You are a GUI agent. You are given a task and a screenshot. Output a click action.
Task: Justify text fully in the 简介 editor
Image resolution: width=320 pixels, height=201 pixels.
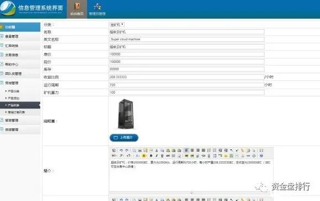click(204, 150)
